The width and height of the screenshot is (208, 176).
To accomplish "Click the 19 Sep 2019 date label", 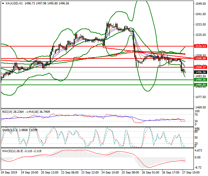I will [9, 173].
